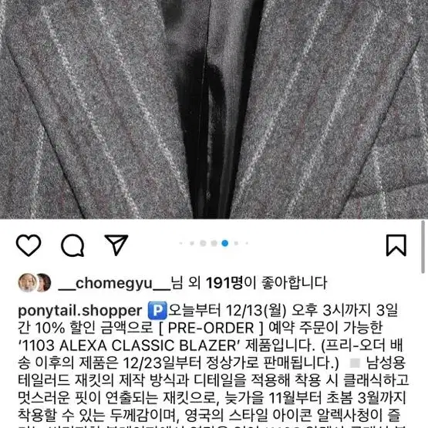Viewport: 428px width, 428px height.
Task: Select the rightmost tiny carousel dot
Action: 247,243
